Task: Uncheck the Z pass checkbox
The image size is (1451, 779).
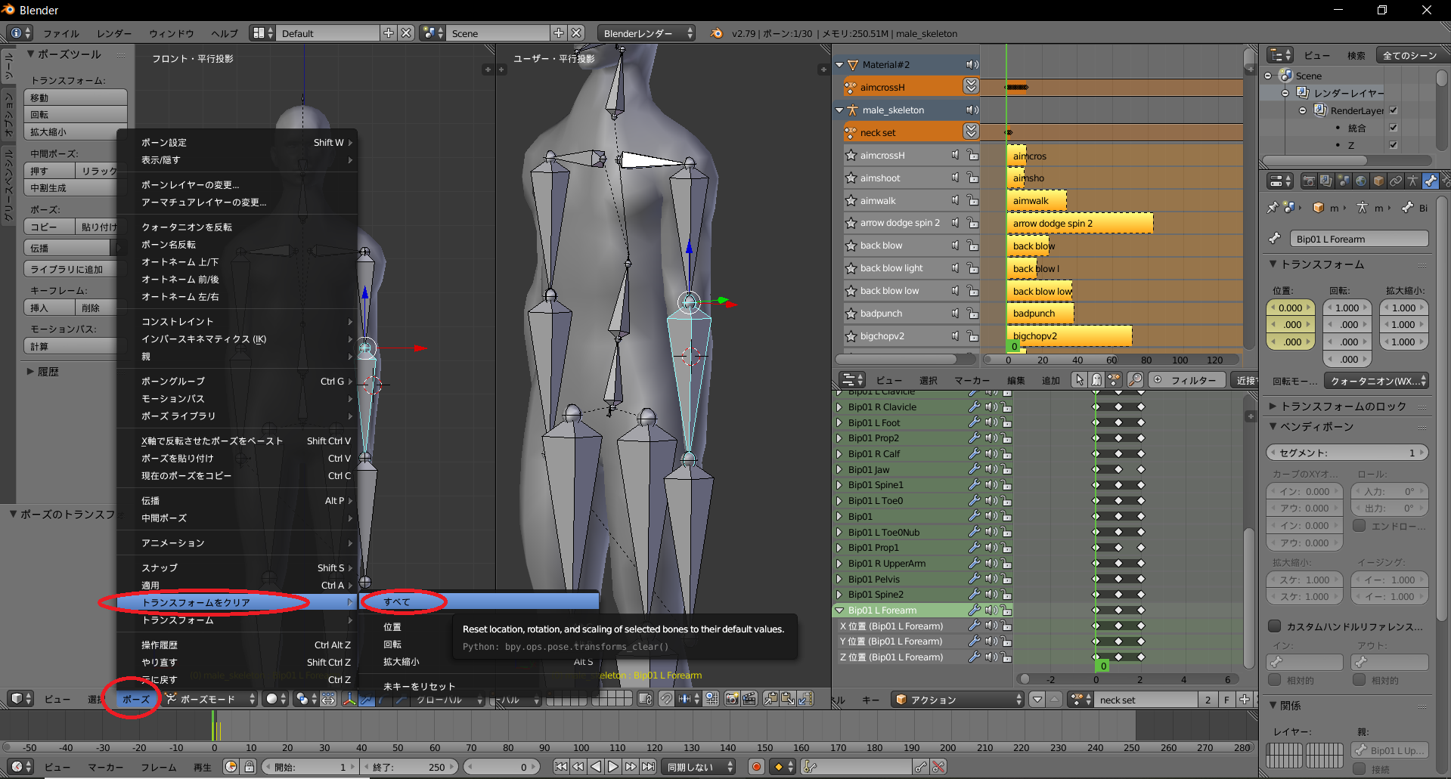Action: 1393,145
